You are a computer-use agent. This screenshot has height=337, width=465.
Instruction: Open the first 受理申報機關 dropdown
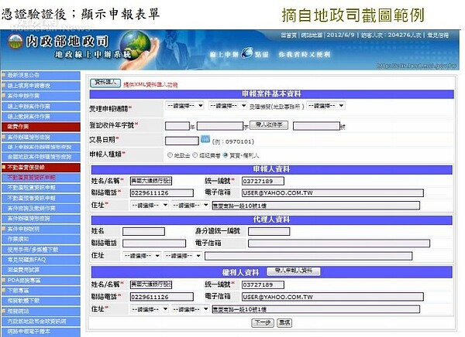click(x=184, y=106)
